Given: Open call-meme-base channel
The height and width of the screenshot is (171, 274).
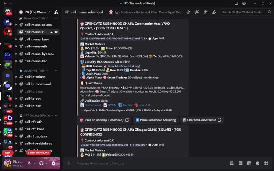Looking at the screenshot, I should pos(38,39).
